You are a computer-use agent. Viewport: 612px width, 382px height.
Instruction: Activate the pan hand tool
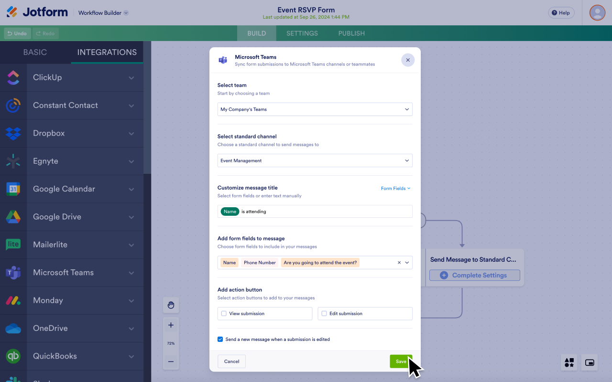(x=171, y=305)
